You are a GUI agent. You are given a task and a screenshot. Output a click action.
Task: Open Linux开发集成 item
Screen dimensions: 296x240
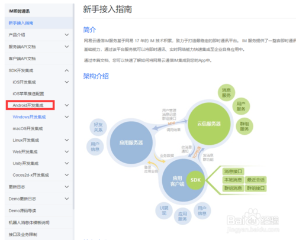click(x=26, y=140)
